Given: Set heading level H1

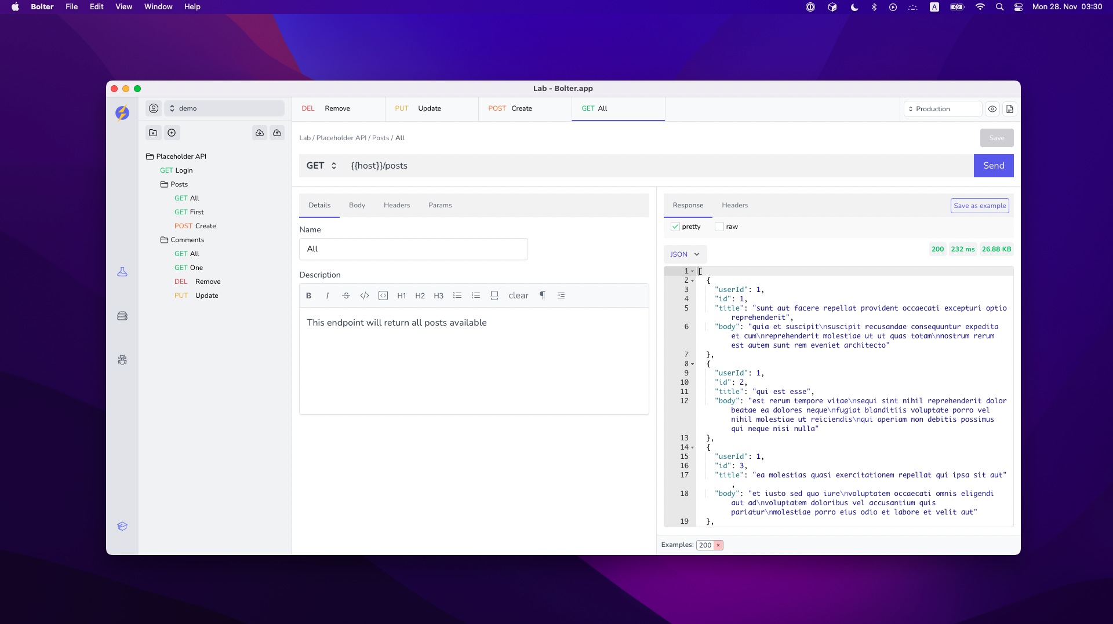Looking at the screenshot, I should [x=402, y=295].
